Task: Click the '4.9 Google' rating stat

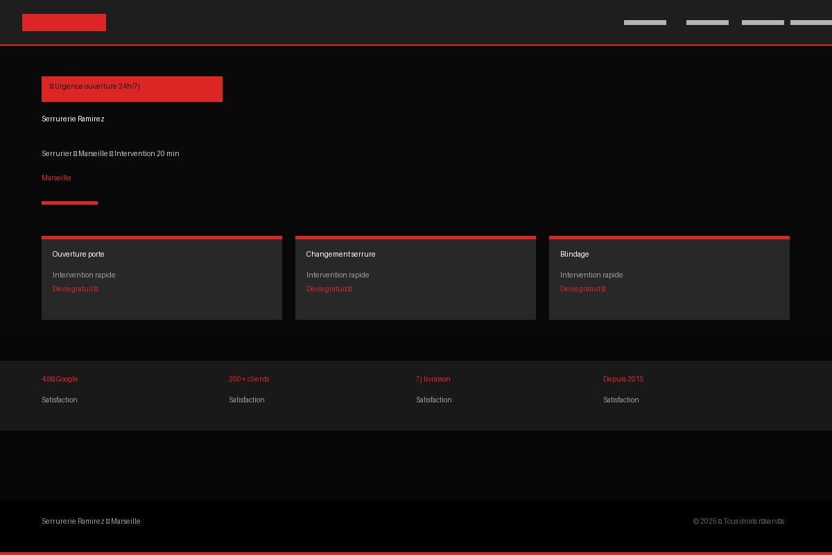Action: [x=60, y=379]
